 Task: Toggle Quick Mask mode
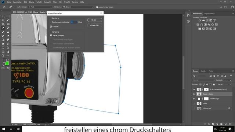coord(3,68)
